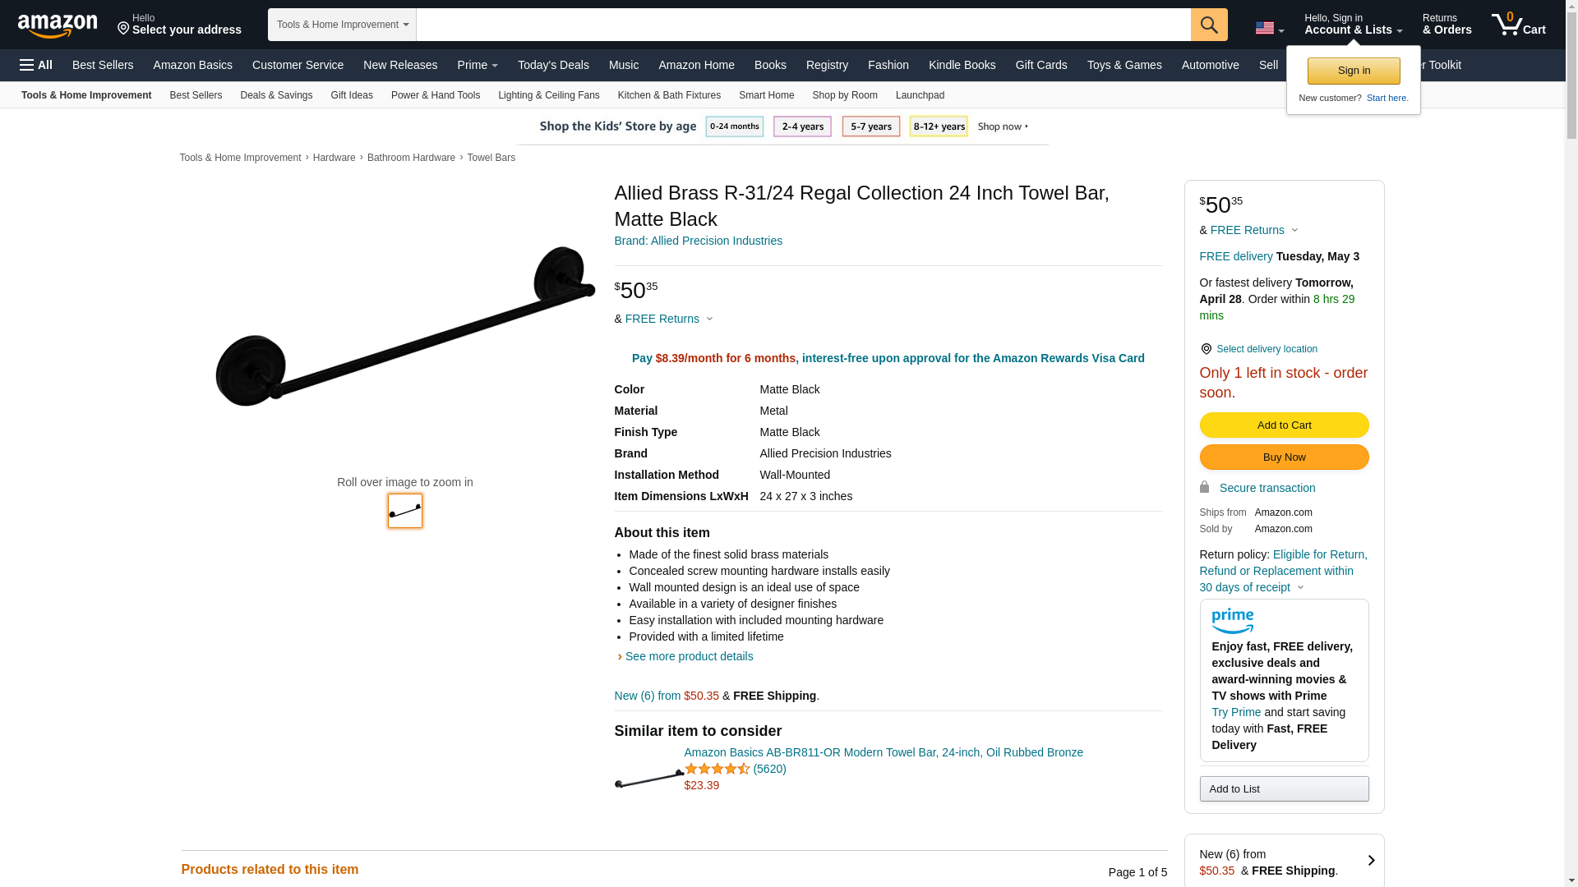
Task: Click the Buy Now button
Action: click(1284, 457)
